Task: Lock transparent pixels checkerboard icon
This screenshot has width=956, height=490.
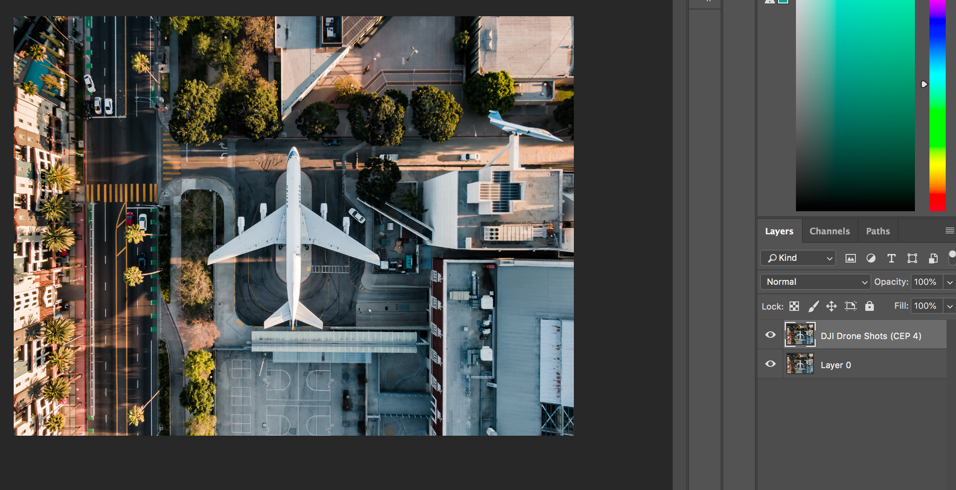Action: coord(794,306)
